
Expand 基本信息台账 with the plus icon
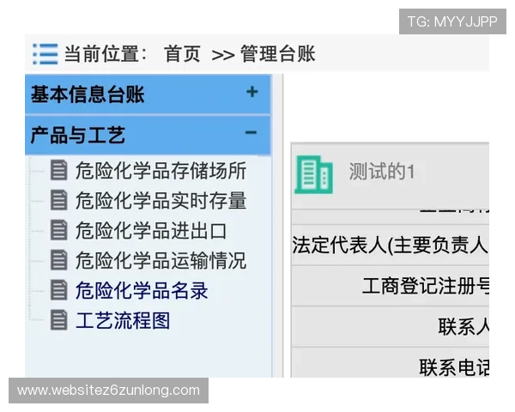[251, 92]
